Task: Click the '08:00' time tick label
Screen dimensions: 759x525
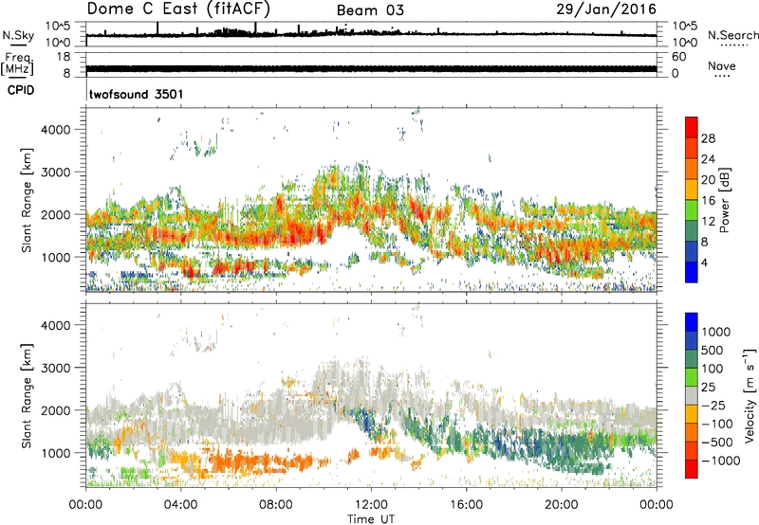Action: click(276, 505)
